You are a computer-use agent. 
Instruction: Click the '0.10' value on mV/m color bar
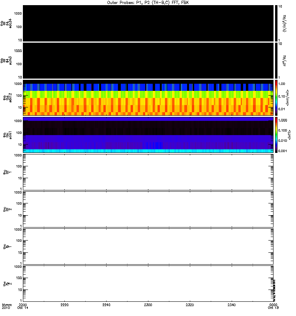(281, 96)
